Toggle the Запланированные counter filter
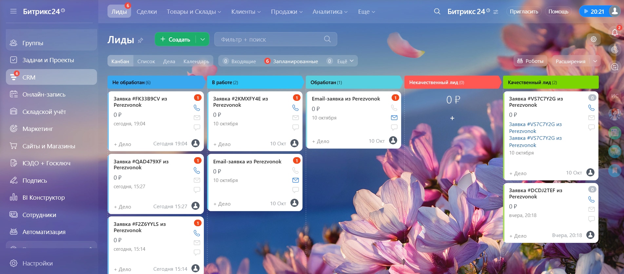Screen dimensions: 624x274 (x=291, y=61)
